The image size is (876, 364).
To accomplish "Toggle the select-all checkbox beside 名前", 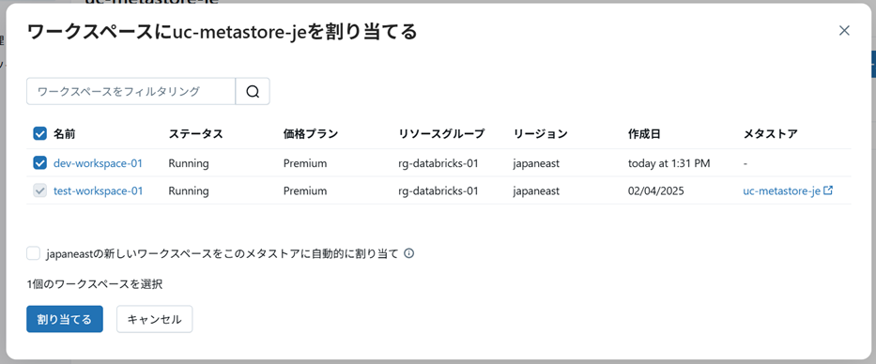I will click(x=39, y=134).
